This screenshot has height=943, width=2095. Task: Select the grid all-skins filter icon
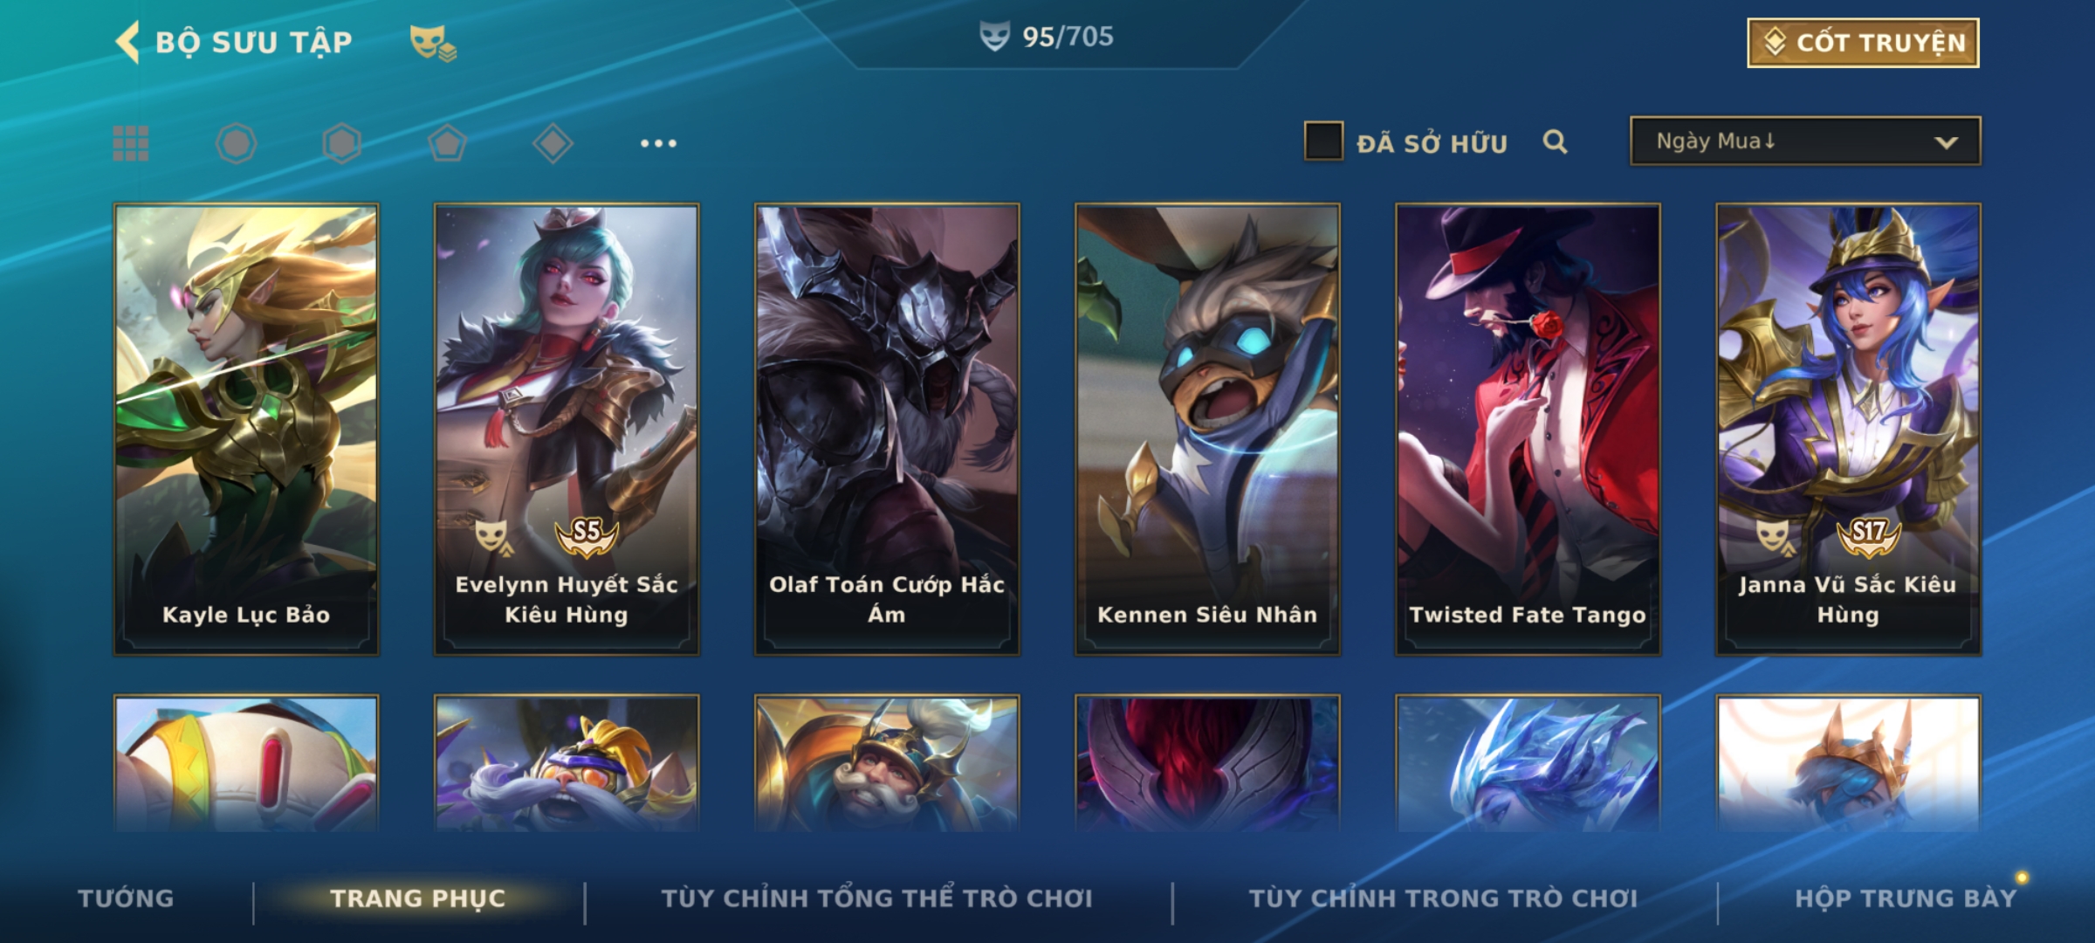click(131, 143)
